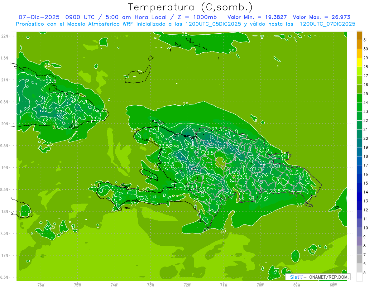The image size is (374, 289).
Task: Click the 76W longitude axis label
Action: [x=41, y=285]
